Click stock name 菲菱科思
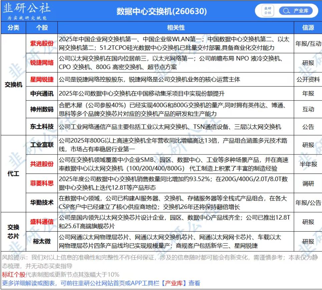Viewport: 322px width, 290px height. point(42,183)
